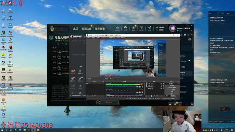
Task: Toggle the League voice microphone icon at bottom right
Action: (x=180, y=104)
